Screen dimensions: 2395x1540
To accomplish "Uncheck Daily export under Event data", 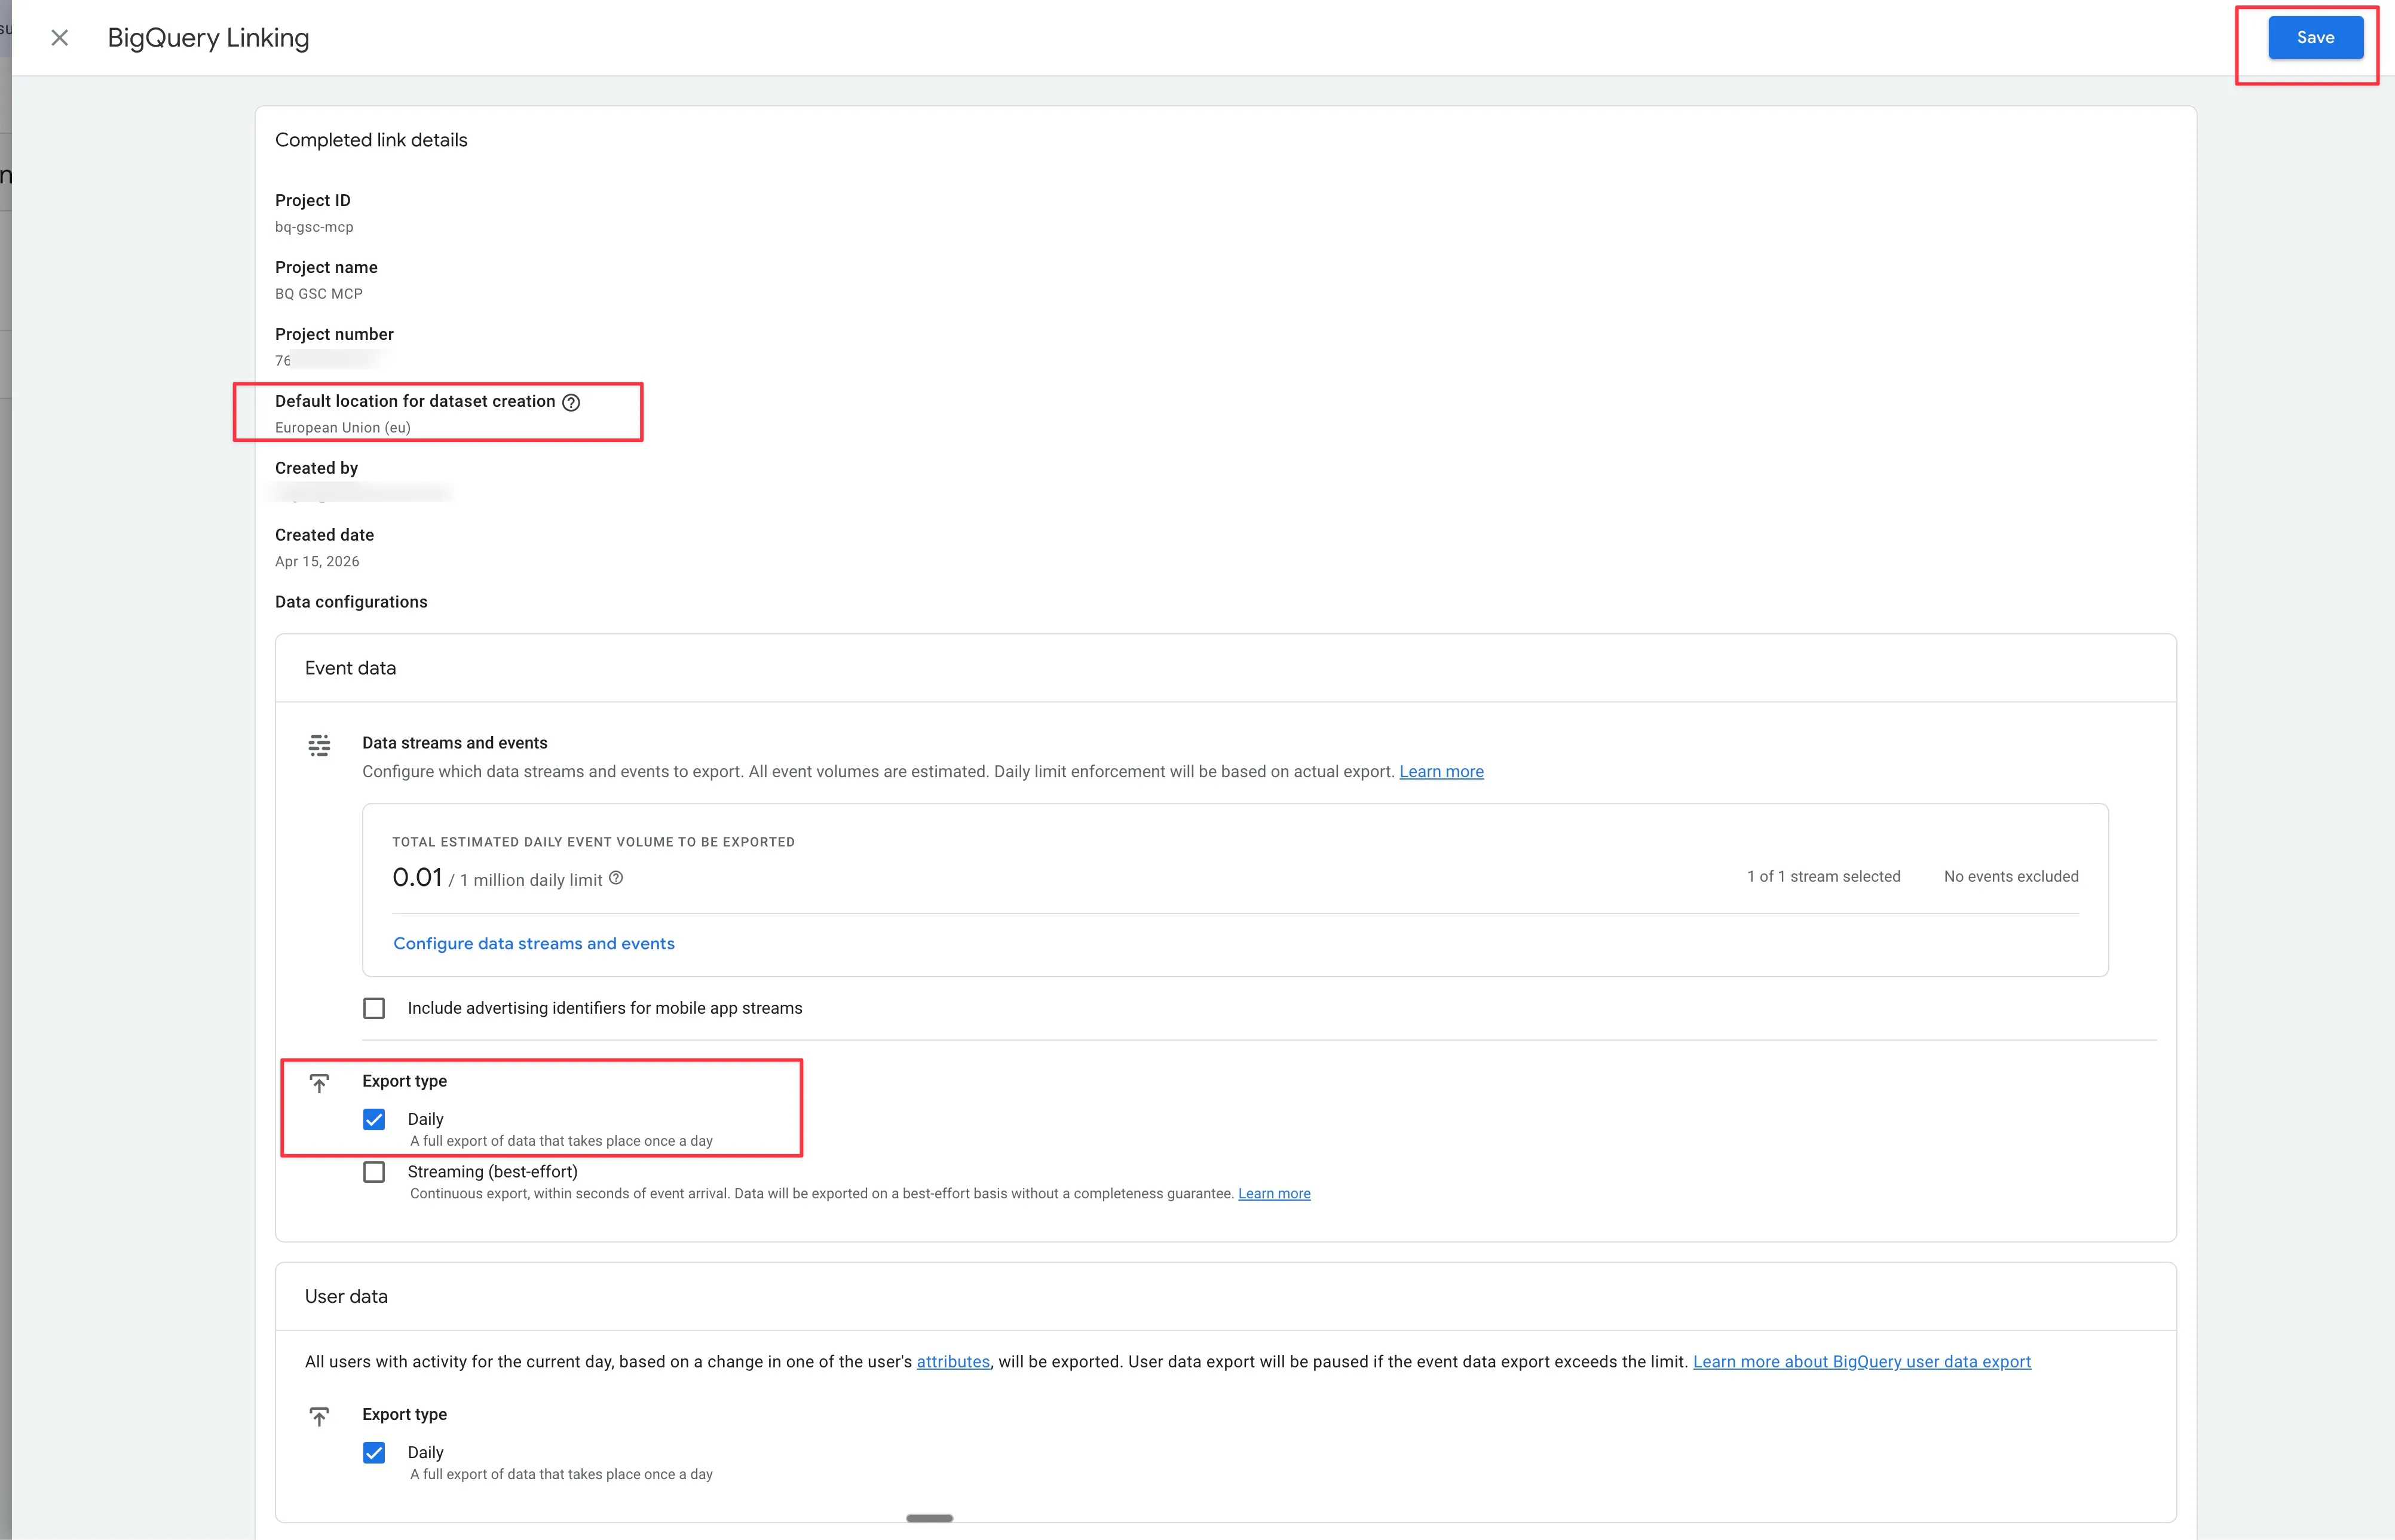I will (374, 1119).
